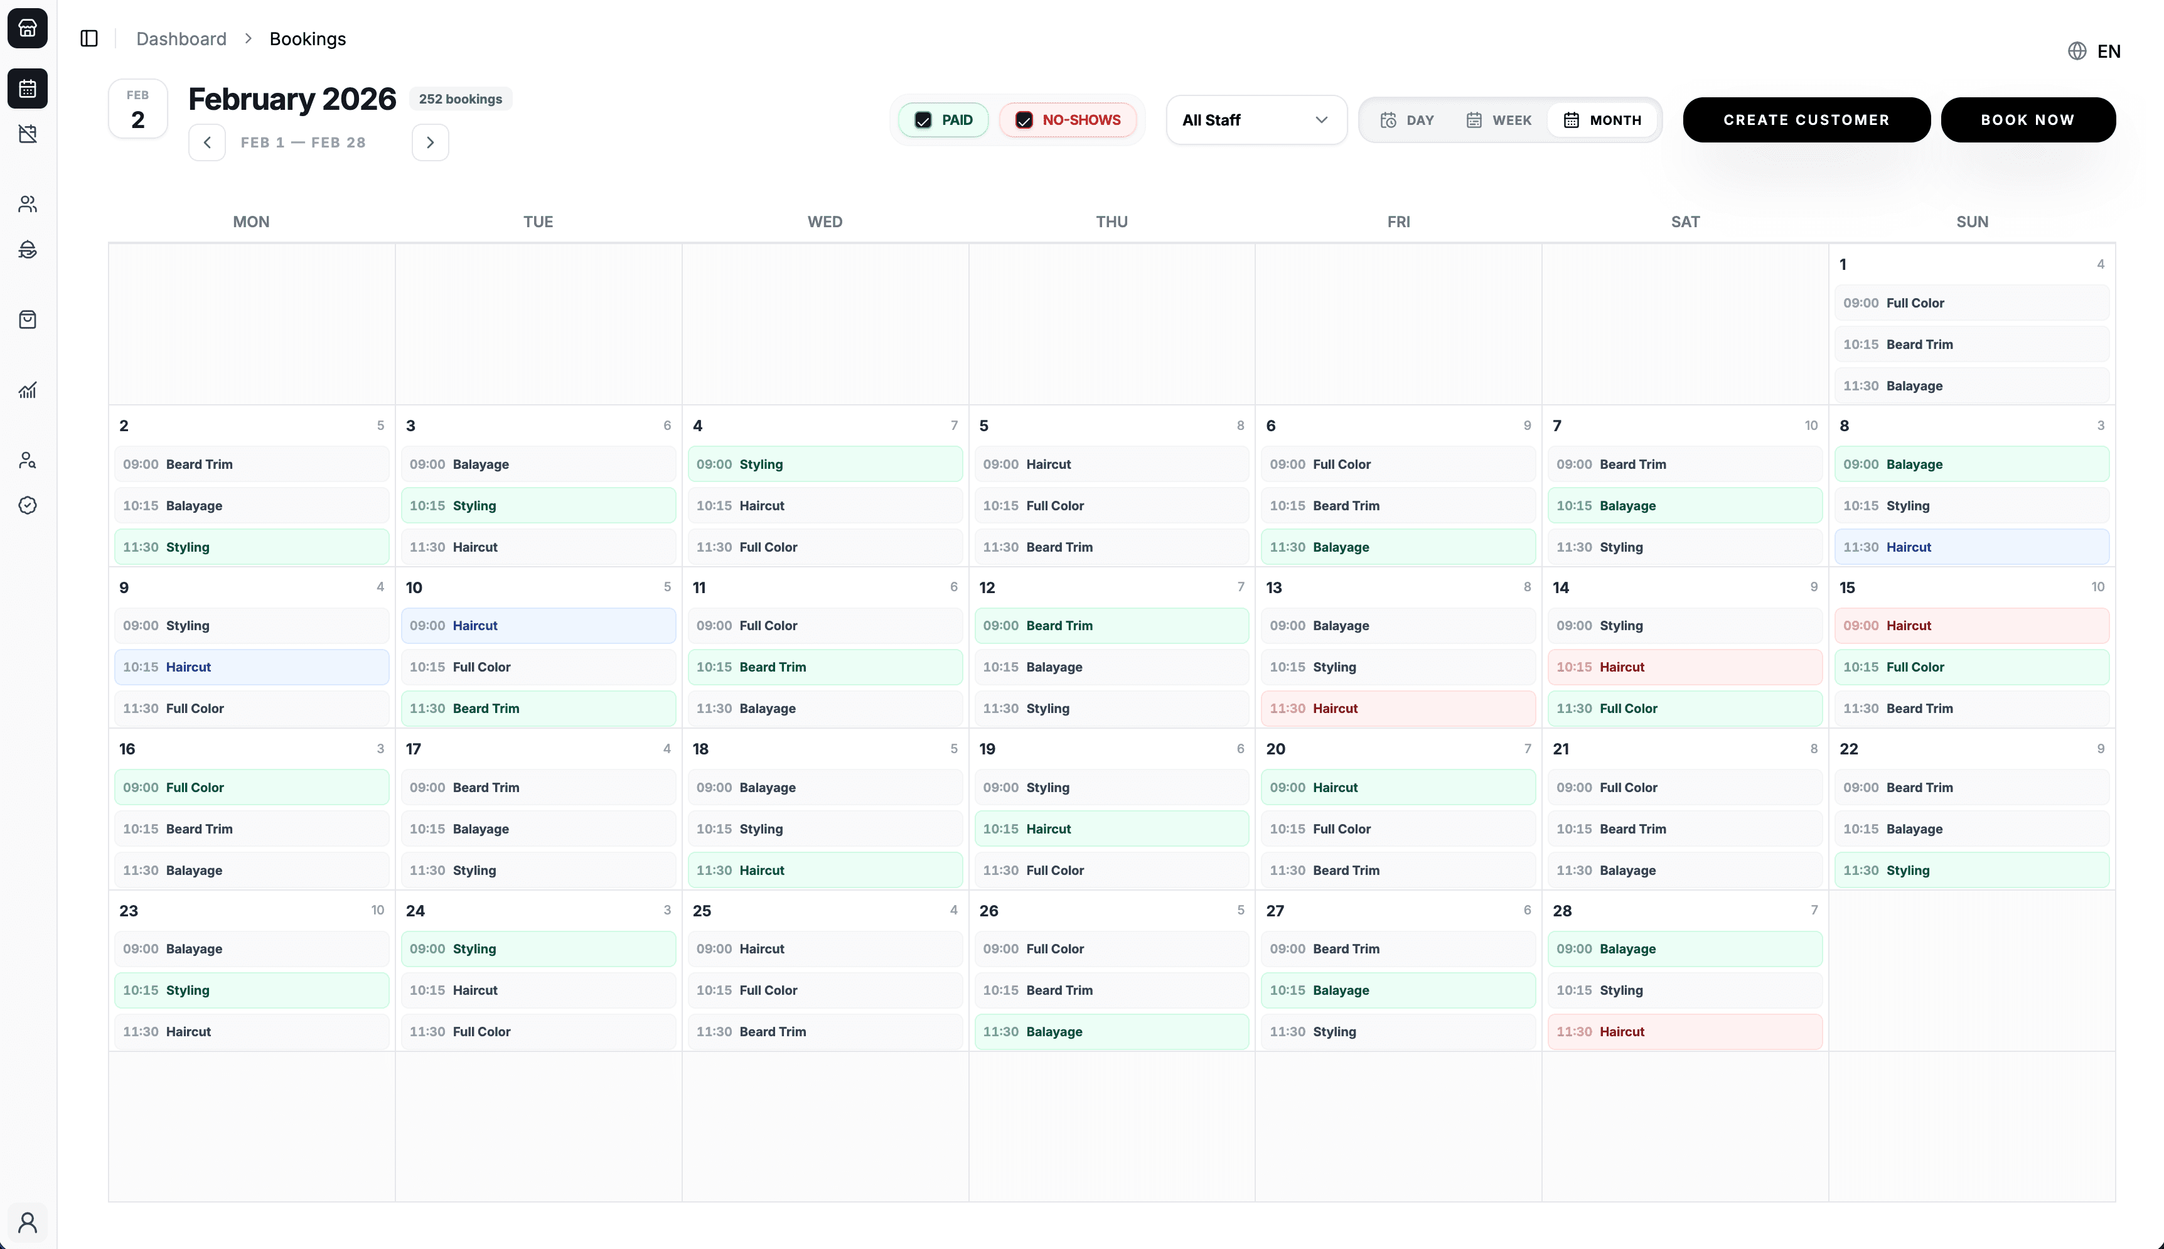Toggle the PAID bookings filter
This screenshot has height=1249, width=2164.
943,119
